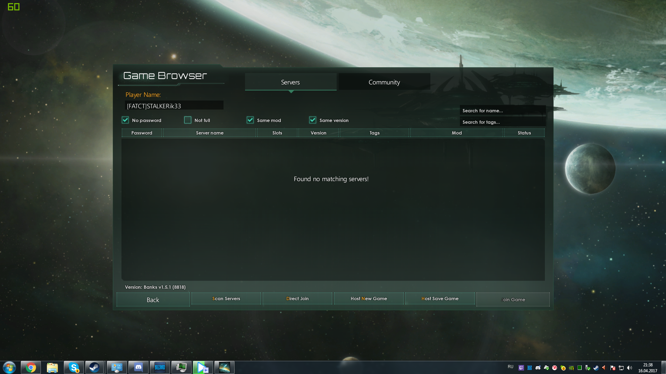Open the green play-arrow taskbar app
This screenshot has height=374, width=666.
click(x=203, y=367)
